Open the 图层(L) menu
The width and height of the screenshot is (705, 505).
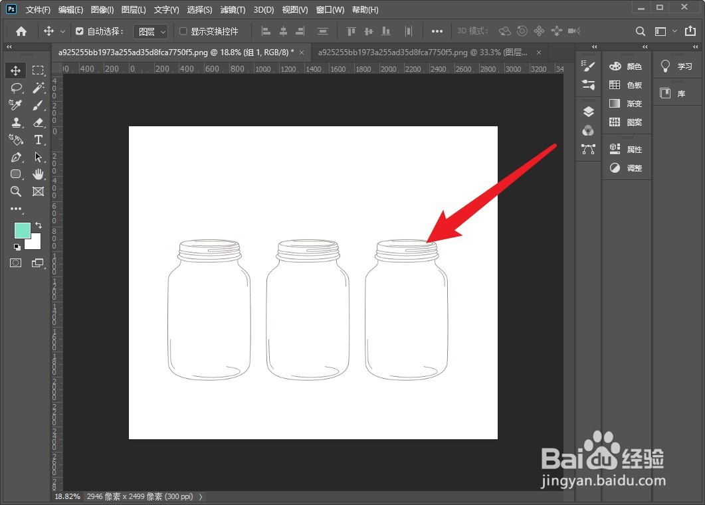134,9
